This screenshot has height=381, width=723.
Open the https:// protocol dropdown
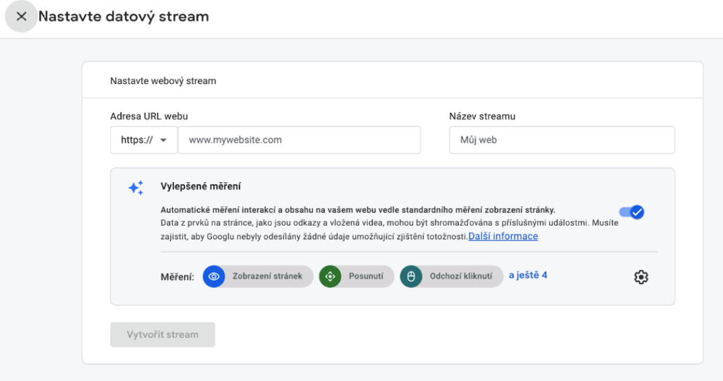(x=144, y=140)
